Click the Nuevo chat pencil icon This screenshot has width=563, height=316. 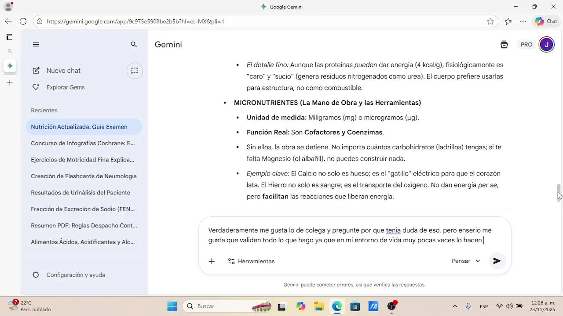click(x=37, y=71)
